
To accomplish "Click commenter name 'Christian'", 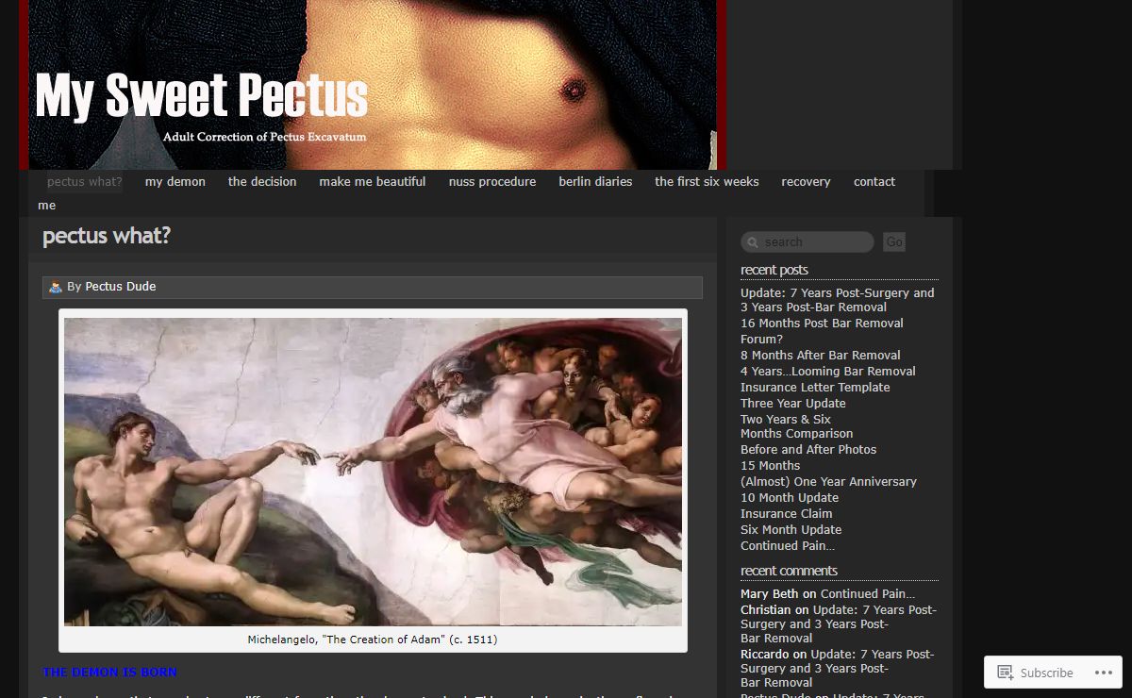I will (x=766, y=610).
